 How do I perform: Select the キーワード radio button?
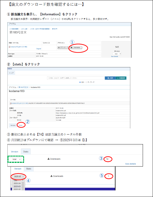(x=86, y=82)
